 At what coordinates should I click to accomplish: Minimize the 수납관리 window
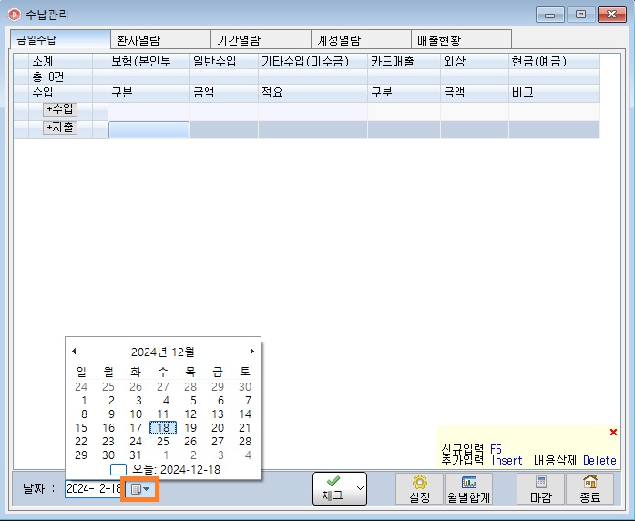click(x=549, y=15)
